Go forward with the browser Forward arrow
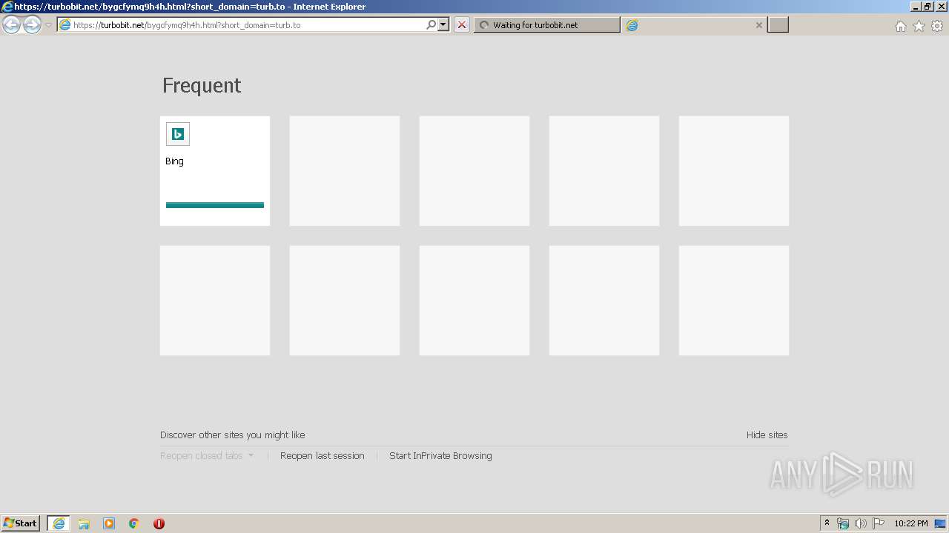 pos(32,25)
